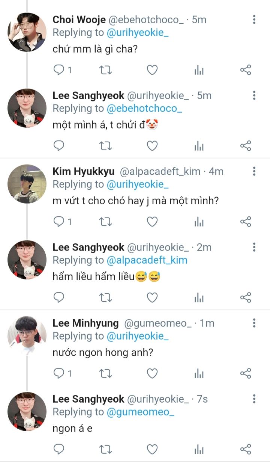Retweet the "một mình á" reply
Screen dimensions: 270x462
click(x=105, y=146)
